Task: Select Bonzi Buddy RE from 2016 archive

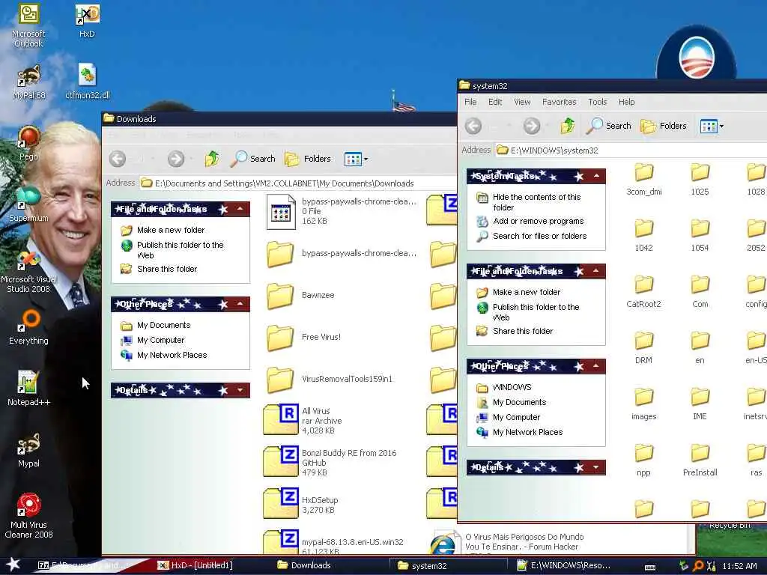Action: pyautogui.click(x=330, y=463)
